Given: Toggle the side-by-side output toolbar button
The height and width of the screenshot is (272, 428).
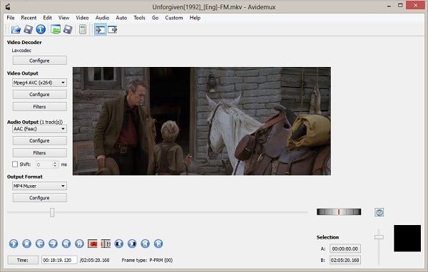Looking at the screenshot, I should pos(113,29).
